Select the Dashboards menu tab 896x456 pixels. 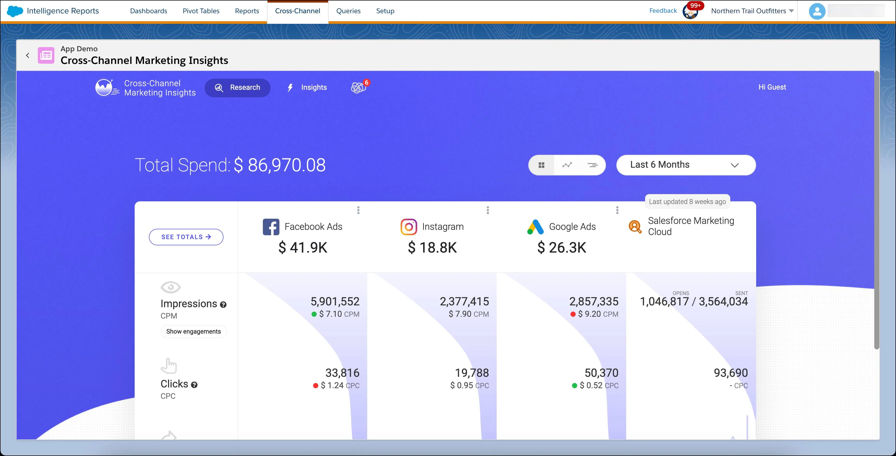coord(148,10)
